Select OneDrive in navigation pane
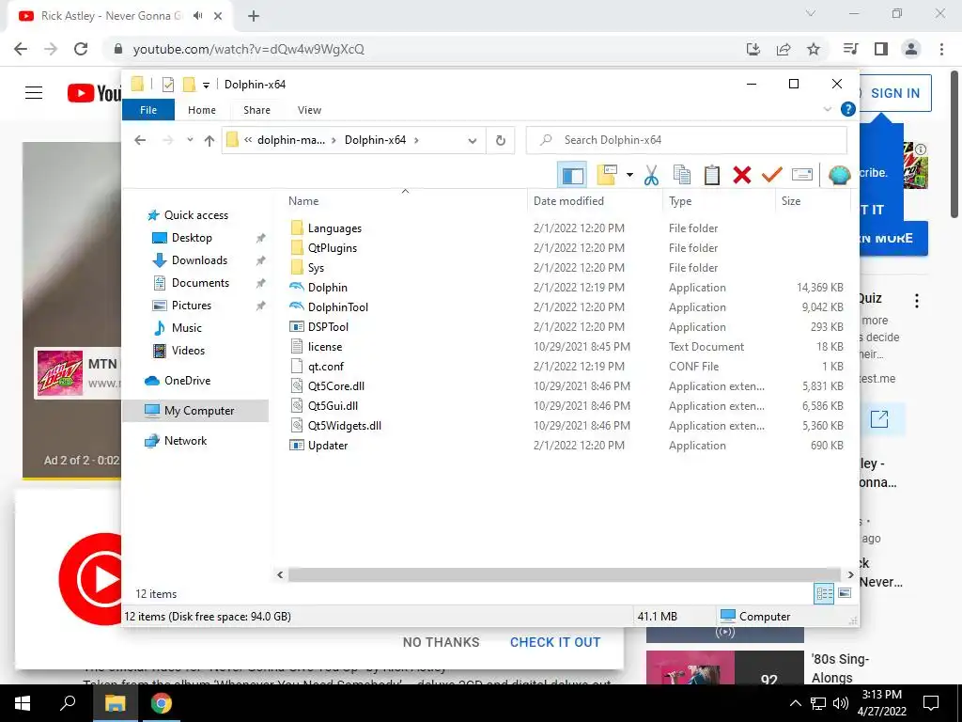962x722 pixels. 187,381
